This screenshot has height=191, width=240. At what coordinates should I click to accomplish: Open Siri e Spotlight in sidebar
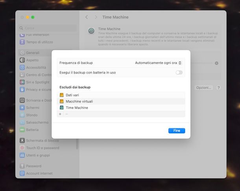point(35,82)
